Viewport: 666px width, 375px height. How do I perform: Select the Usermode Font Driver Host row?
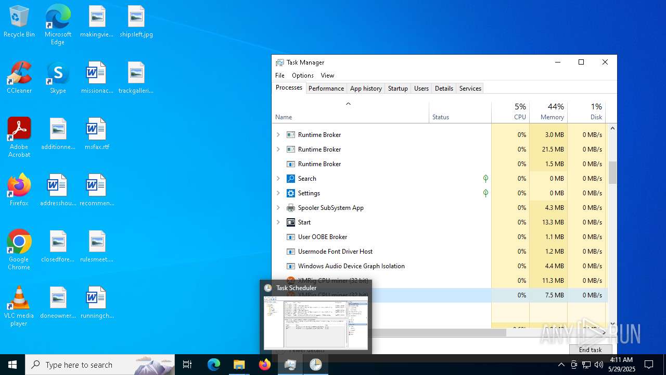coord(440,251)
